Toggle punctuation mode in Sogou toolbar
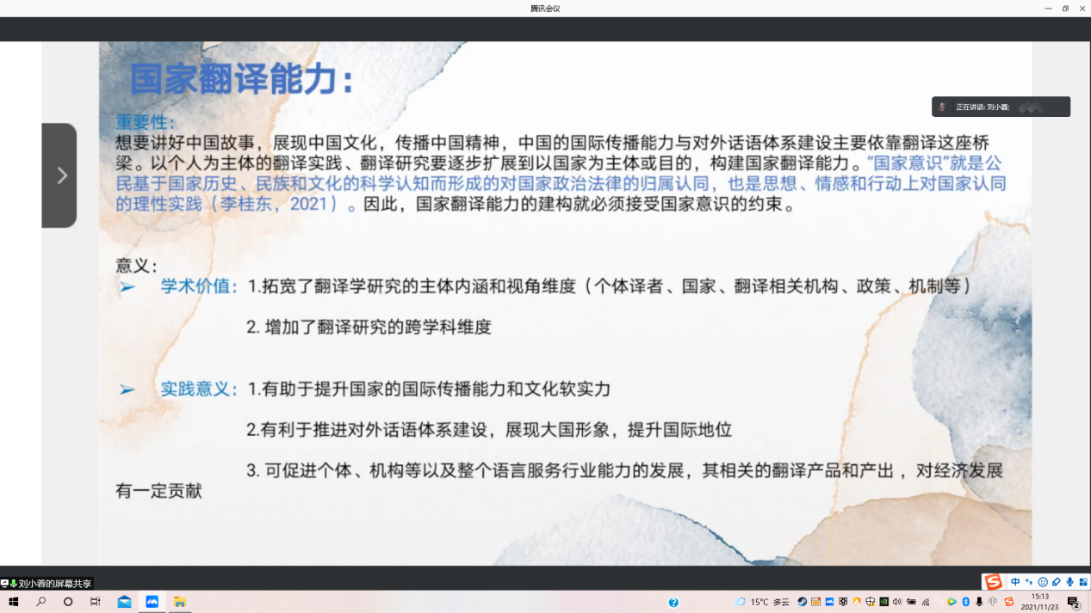This screenshot has width=1091, height=613. (1029, 582)
